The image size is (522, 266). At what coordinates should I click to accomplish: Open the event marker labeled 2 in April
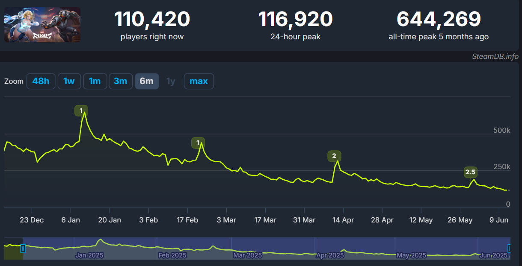pos(334,156)
